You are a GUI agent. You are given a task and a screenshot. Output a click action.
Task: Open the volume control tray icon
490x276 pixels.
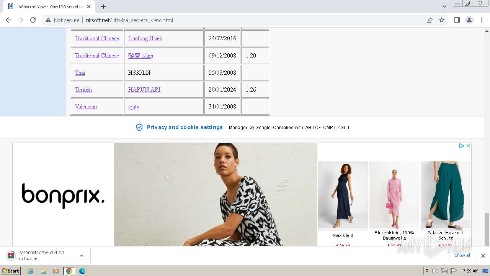click(435, 271)
